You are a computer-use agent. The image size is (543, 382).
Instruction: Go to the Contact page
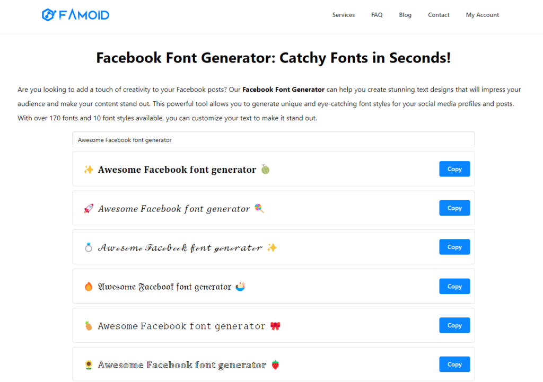pyautogui.click(x=439, y=15)
